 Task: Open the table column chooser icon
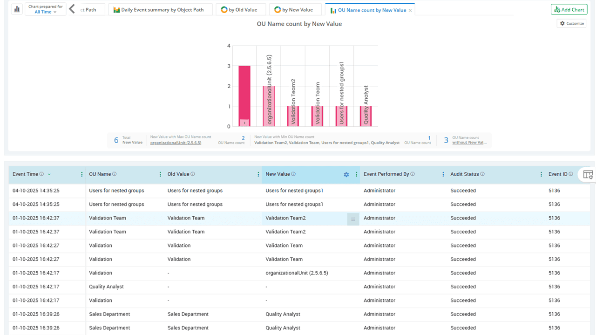(x=588, y=175)
